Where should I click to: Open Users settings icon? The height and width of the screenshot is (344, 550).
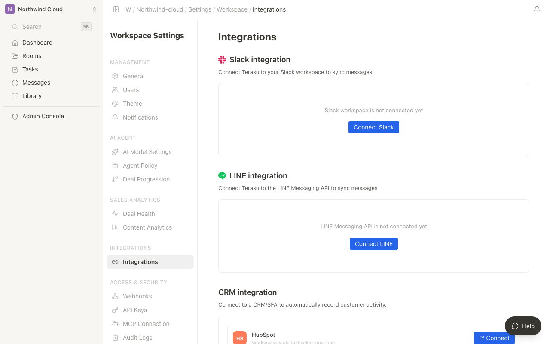tap(115, 90)
